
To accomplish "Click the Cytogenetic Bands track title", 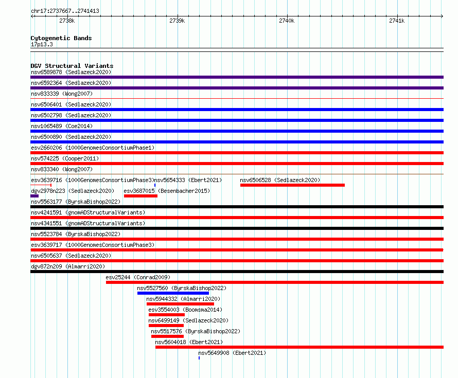I will [x=61, y=38].
